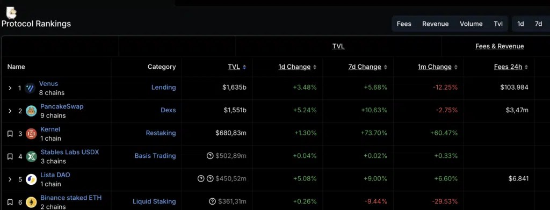Image resolution: width=550 pixels, height=210 pixels.
Task: Click the Kernel protocol logo icon
Action: (x=31, y=134)
